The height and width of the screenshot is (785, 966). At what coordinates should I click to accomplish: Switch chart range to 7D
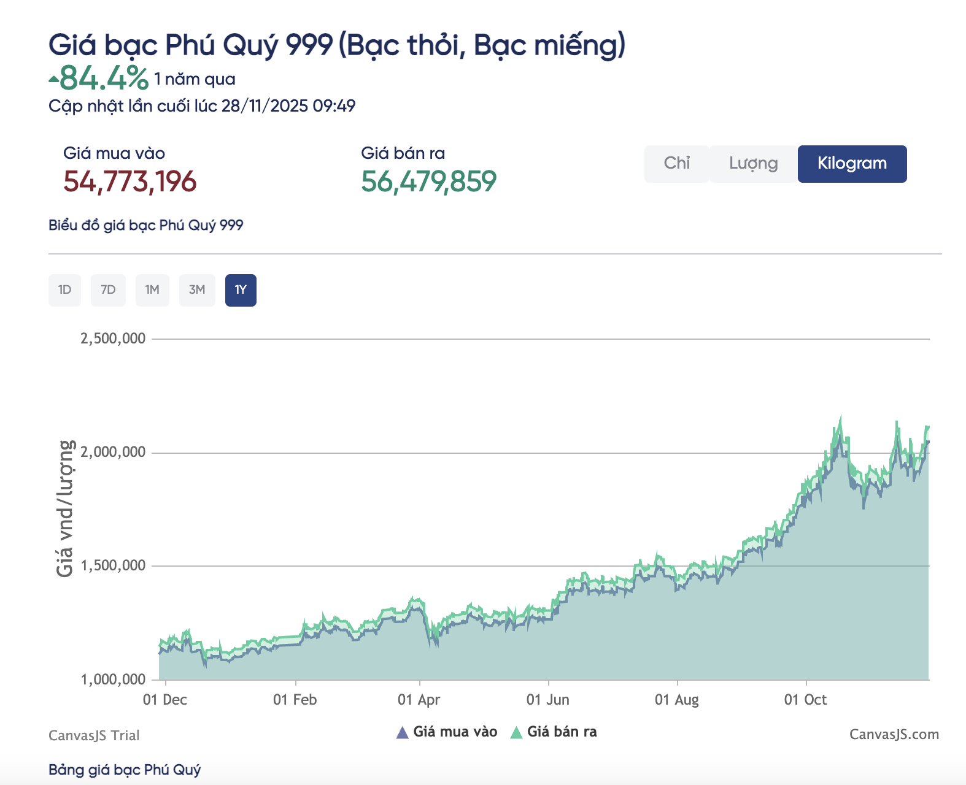[x=108, y=290]
